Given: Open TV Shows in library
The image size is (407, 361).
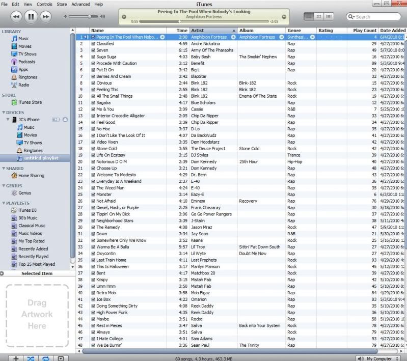Looking at the screenshot, I should pyautogui.click(x=28, y=54).
